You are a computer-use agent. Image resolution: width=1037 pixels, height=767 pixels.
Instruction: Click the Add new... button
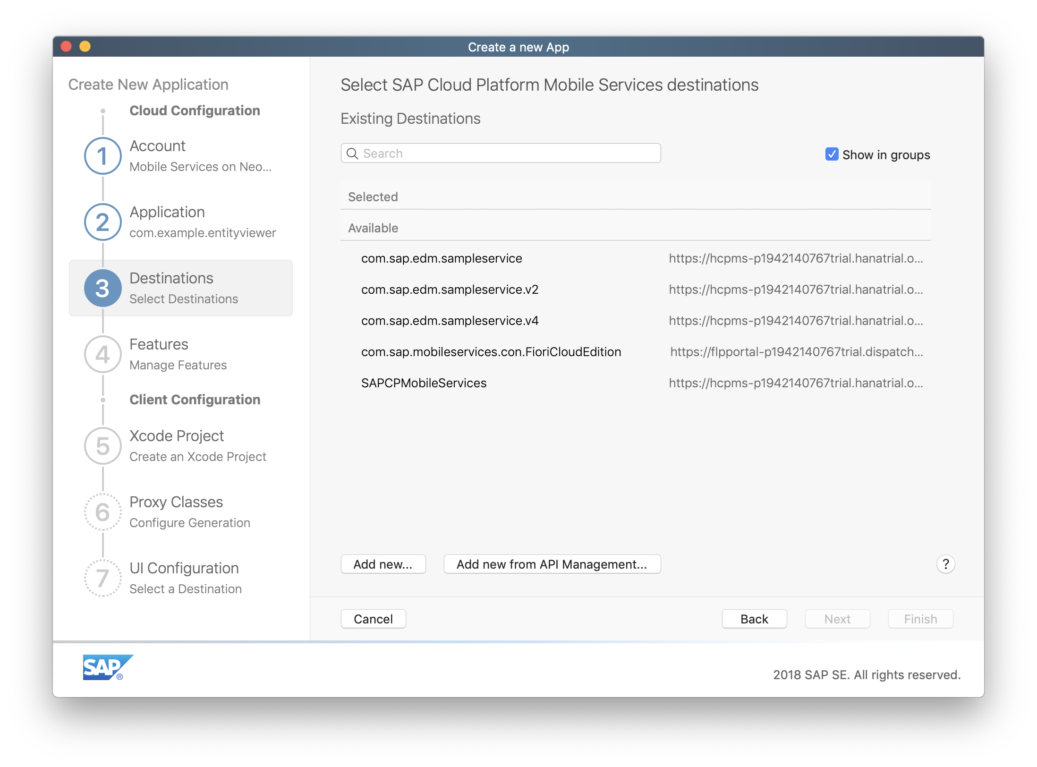[x=383, y=564]
